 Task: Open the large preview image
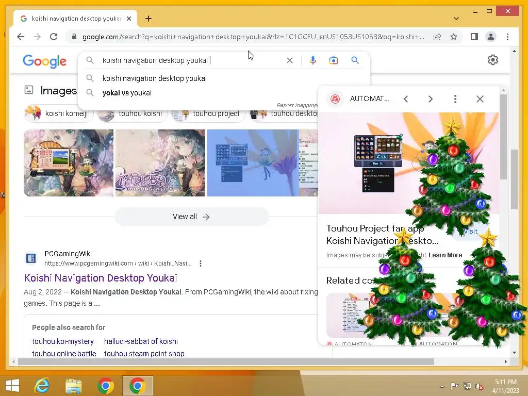click(x=408, y=163)
